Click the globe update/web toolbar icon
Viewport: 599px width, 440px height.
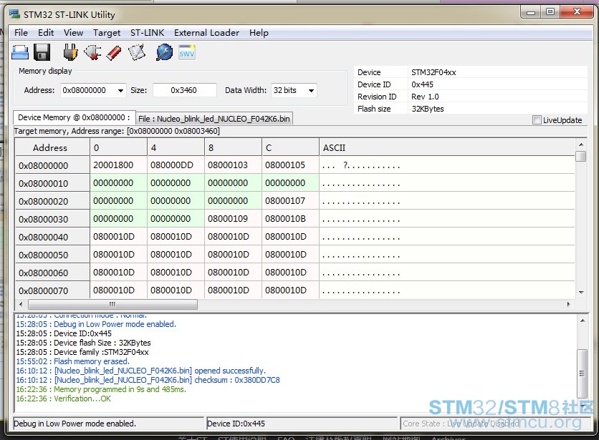click(164, 52)
